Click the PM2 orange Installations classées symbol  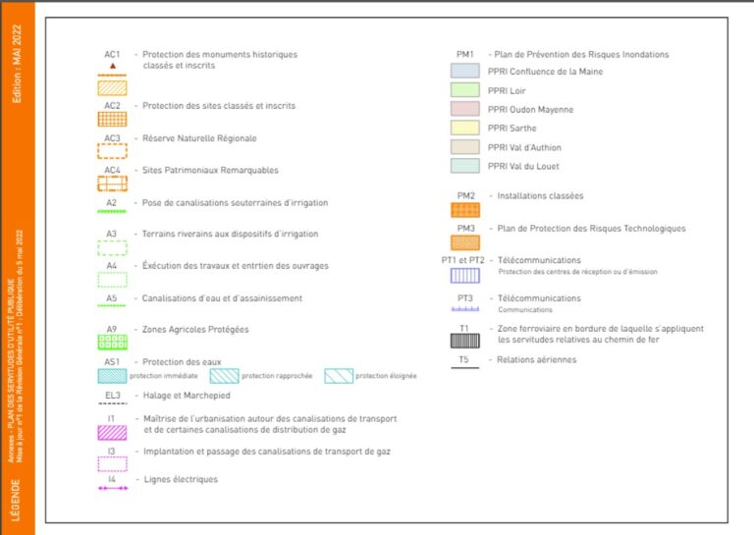(x=464, y=210)
